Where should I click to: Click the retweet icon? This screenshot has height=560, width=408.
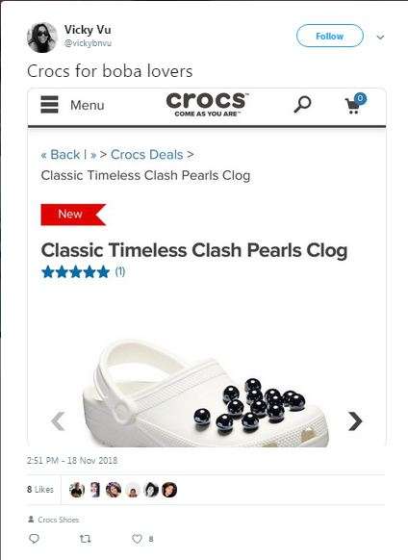(x=85, y=538)
